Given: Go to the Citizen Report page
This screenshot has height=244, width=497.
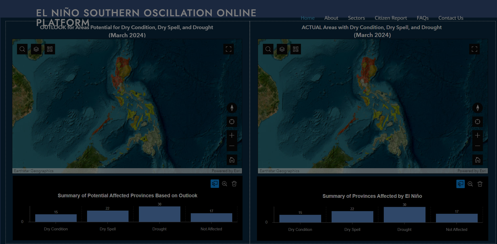Looking at the screenshot, I should (x=391, y=18).
